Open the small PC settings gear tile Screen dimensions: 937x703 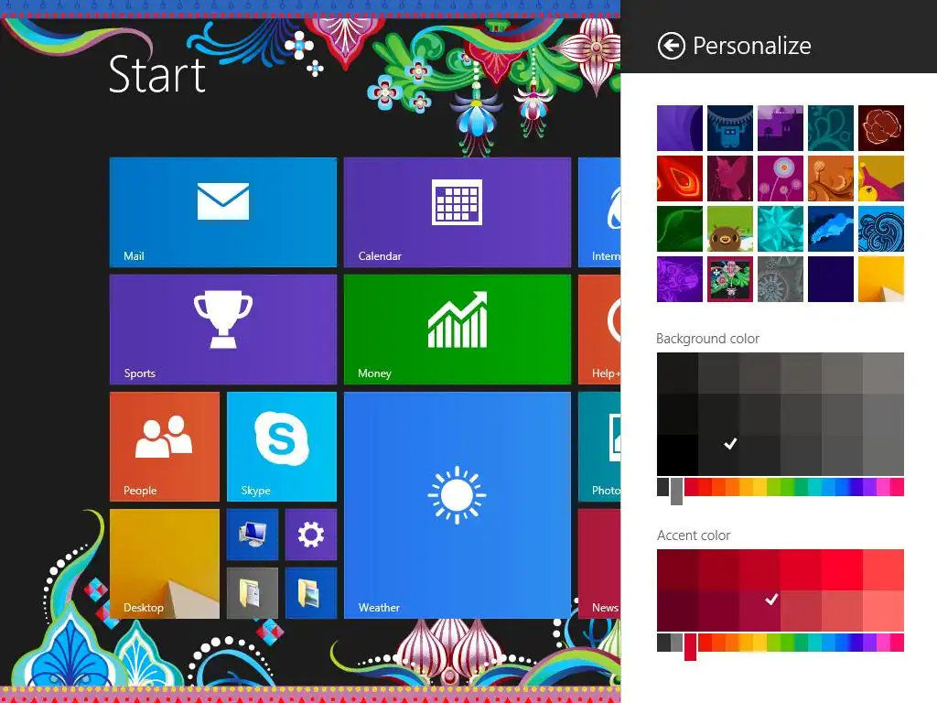(x=311, y=535)
